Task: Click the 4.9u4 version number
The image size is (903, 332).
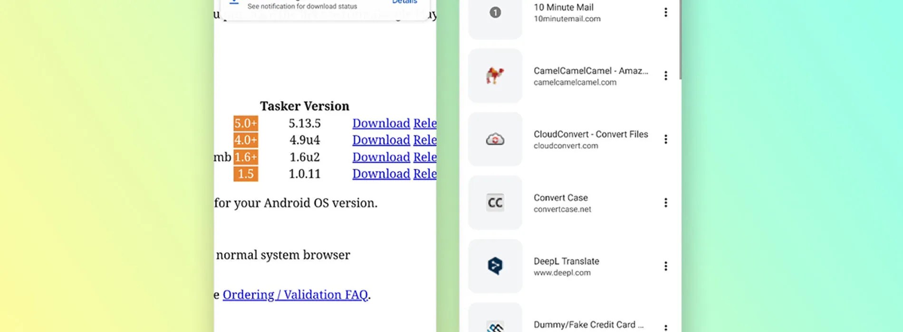Action: point(305,140)
